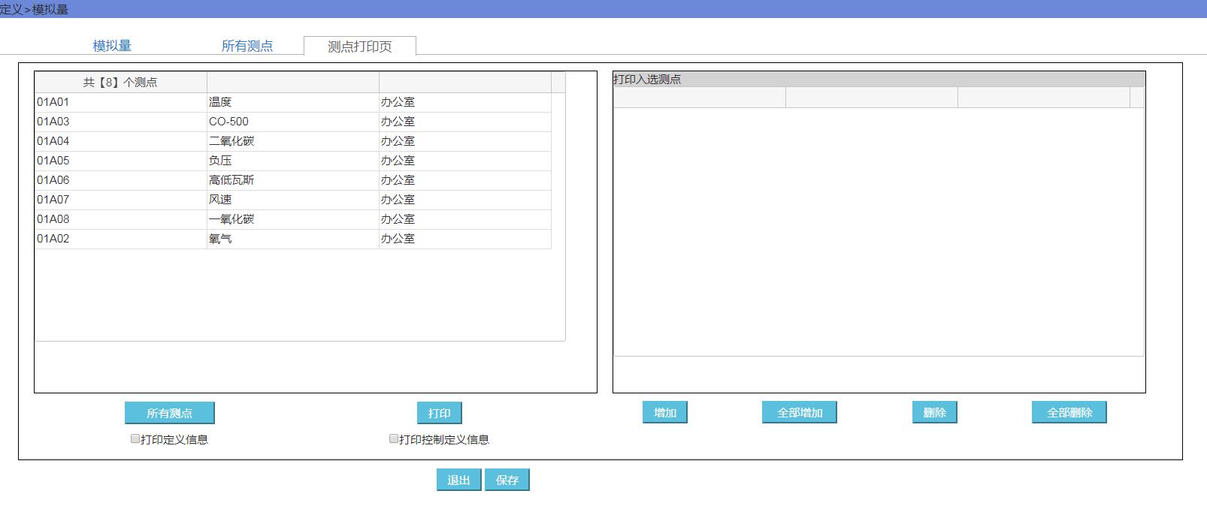This screenshot has height=512, width=1207.
Task: Click the 打印入选测点 panel title
Action: click(x=647, y=80)
